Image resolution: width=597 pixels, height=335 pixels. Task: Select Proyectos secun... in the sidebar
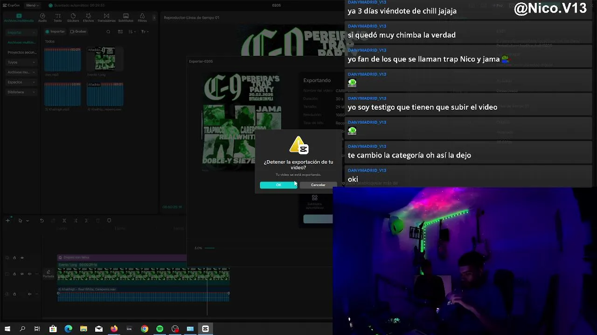(21, 52)
